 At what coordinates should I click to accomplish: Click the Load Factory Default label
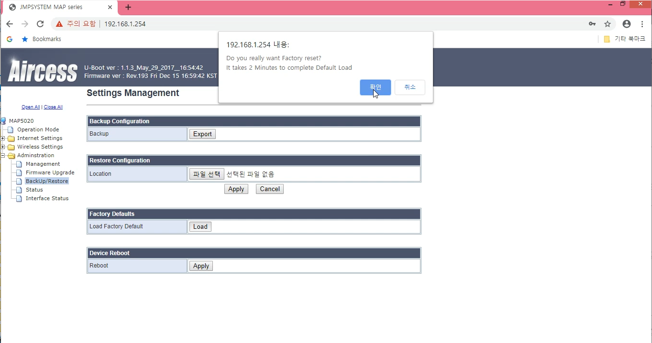coord(116,226)
